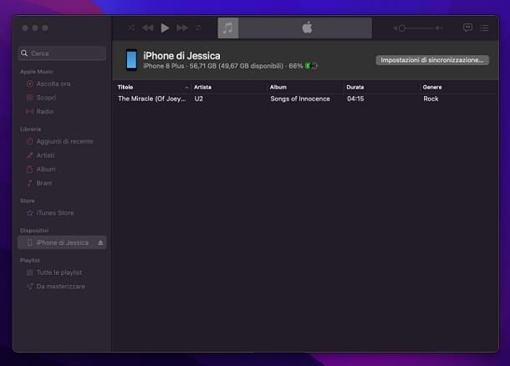Select iPhone di Jessica device in sidebar
The height and width of the screenshot is (366, 510).
62,243
